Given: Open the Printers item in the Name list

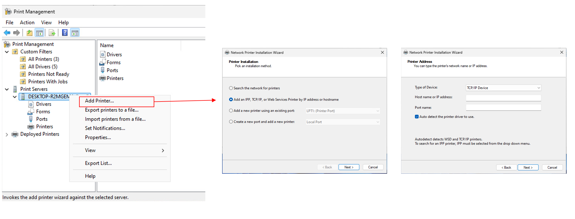Looking at the screenshot, I should 115,78.
